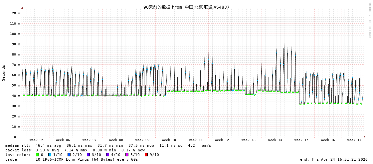Select the red 9/10 loss swatch
373x164 pixels.
[x=146, y=155]
